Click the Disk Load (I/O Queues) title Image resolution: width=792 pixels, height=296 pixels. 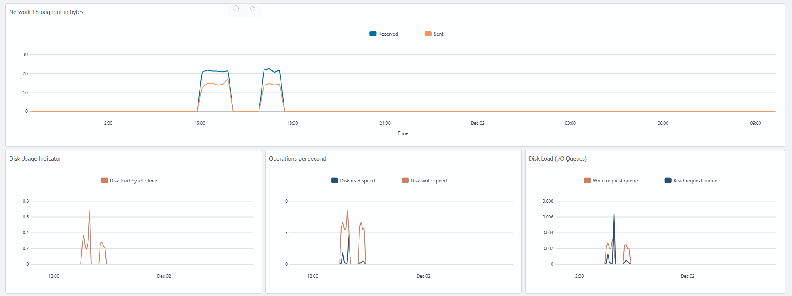(557, 159)
